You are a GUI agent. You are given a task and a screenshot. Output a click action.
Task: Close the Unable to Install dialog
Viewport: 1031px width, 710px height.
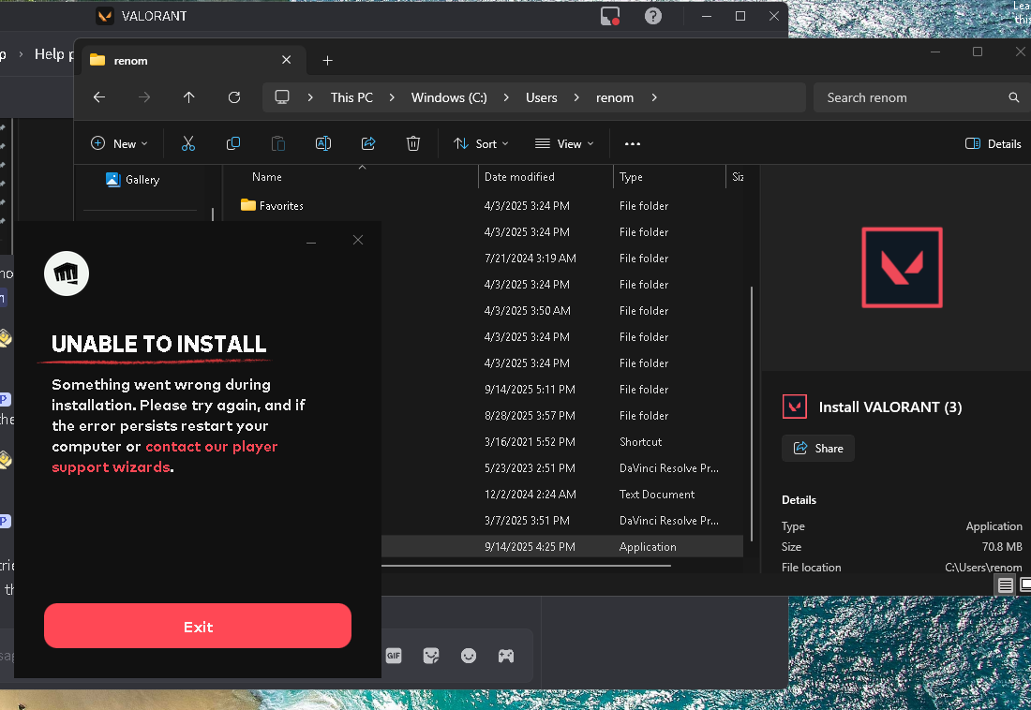[x=358, y=240]
